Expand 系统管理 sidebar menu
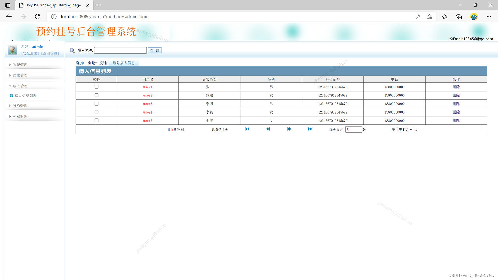The height and width of the screenshot is (280, 498). point(20,65)
